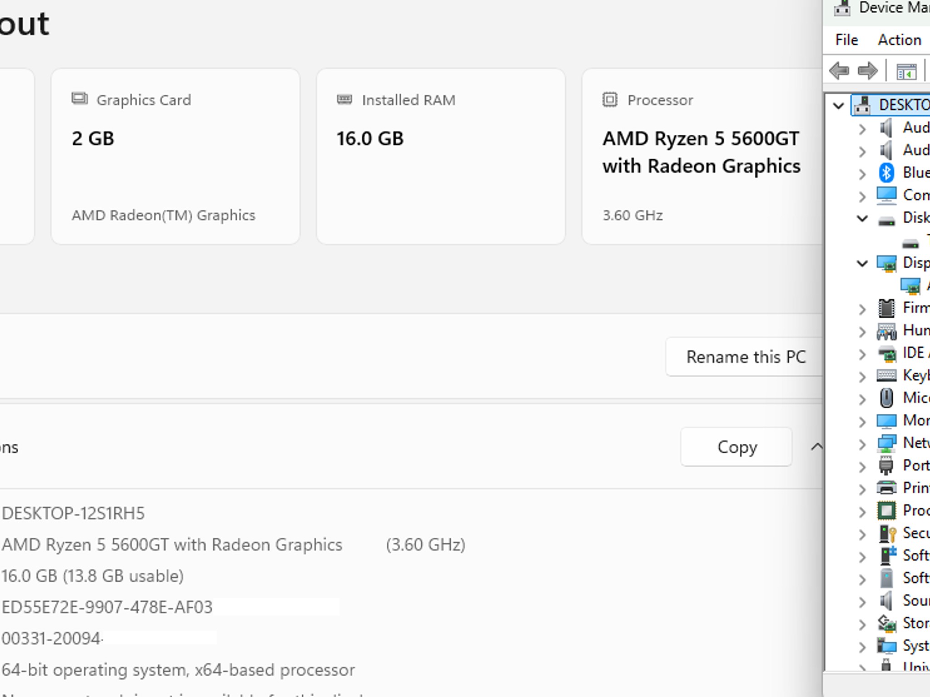
Task: Expand the Processors category chevron in tree
Action: click(862, 512)
